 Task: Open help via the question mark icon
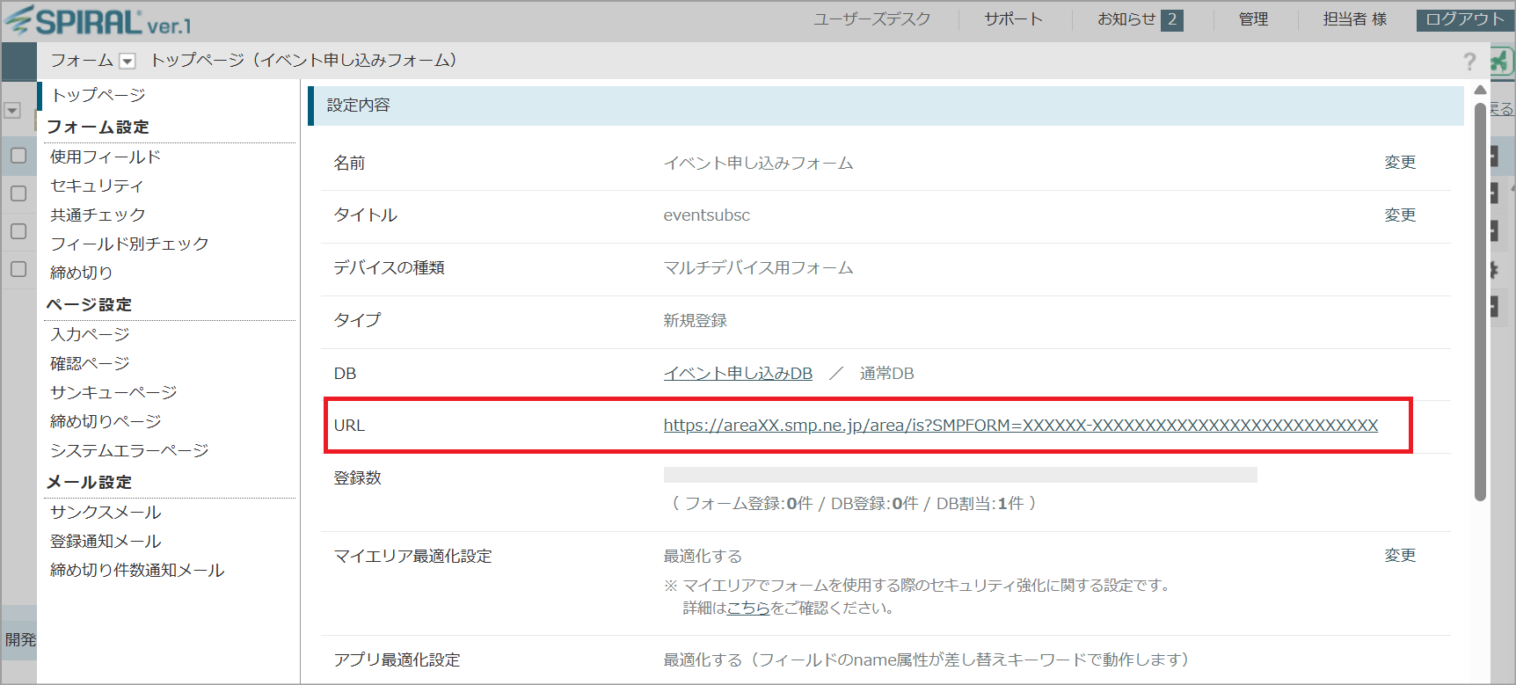click(1469, 61)
